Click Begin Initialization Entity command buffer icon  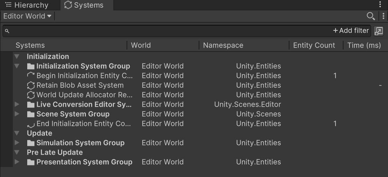[31, 75]
